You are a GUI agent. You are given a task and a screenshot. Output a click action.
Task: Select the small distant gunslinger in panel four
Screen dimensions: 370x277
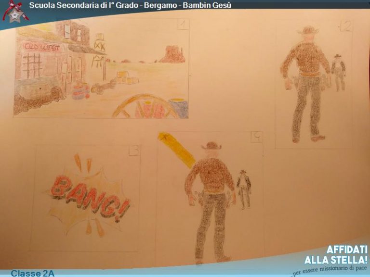tap(244, 188)
